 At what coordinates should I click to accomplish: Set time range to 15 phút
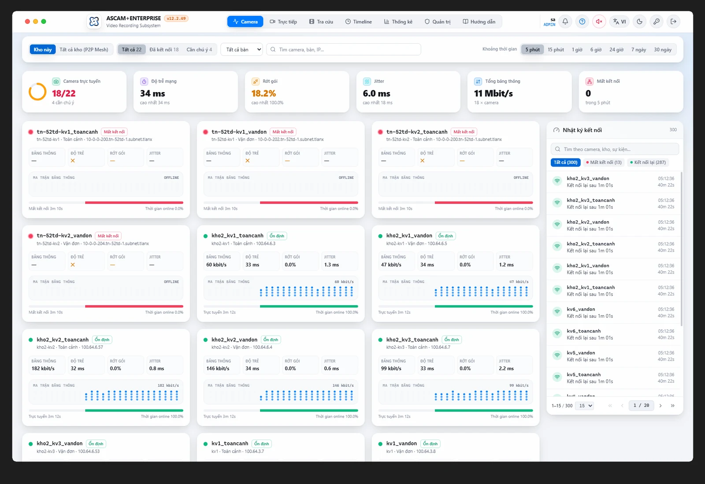(556, 50)
